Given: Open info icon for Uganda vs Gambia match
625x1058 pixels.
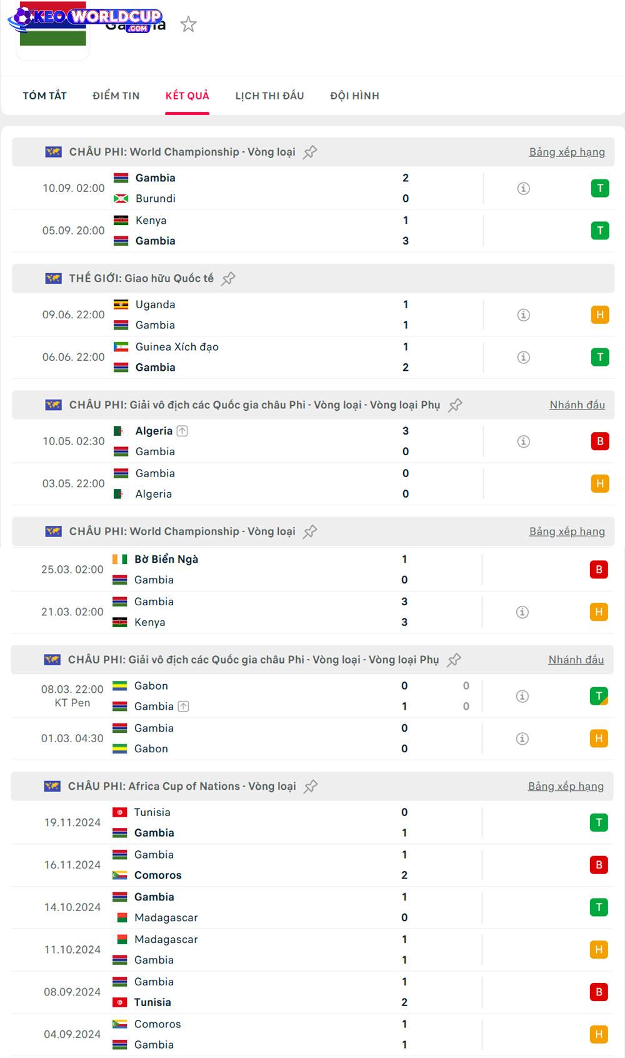Looking at the screenshot, I should 524,315.
